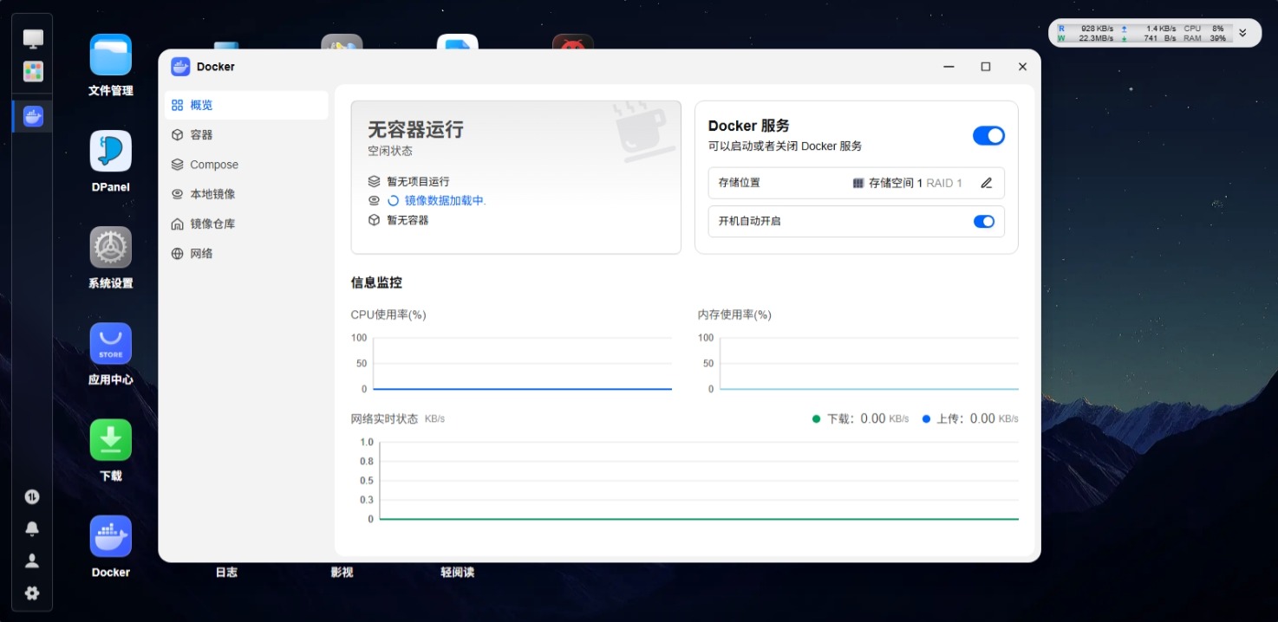Viewport: 1278px width, 622px height.
Task: Click the 日志 desktop label
Action: [226, 572]
